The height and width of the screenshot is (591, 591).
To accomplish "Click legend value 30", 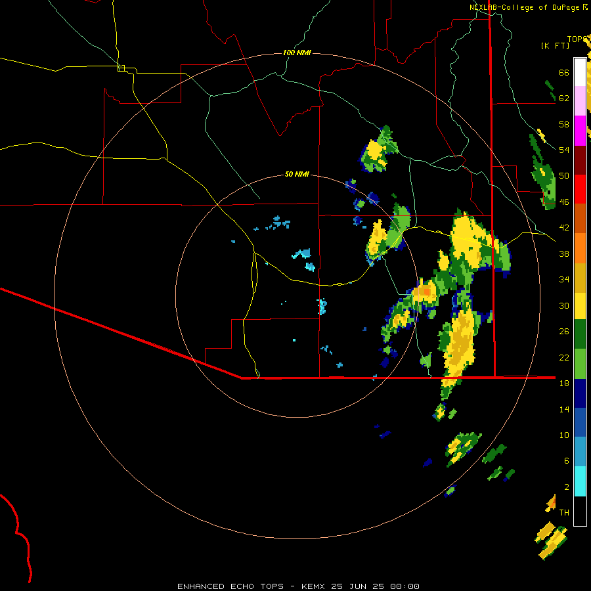I will pos(564,305).
